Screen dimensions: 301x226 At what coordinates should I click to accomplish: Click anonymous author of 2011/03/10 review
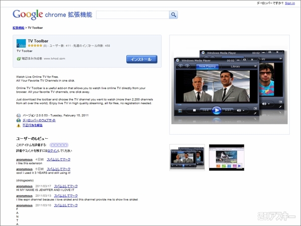pos(25,205)
